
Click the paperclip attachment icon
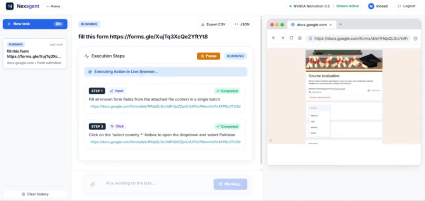(x=92, y=184)
